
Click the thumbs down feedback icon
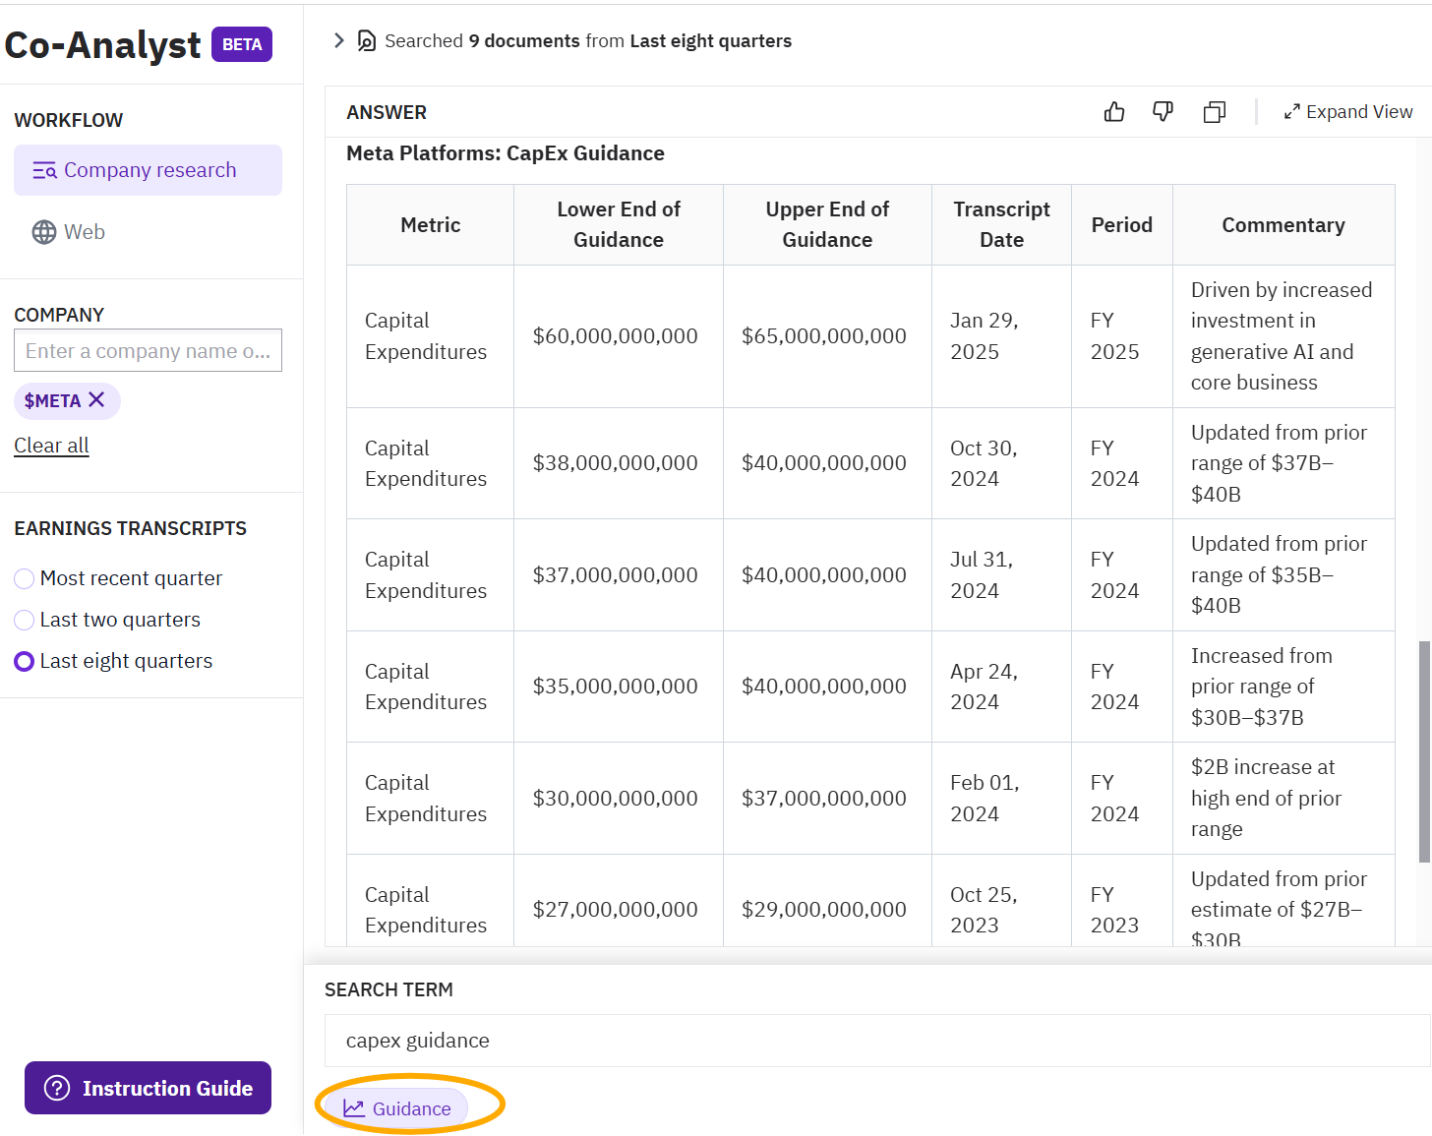click(1163, 112)
